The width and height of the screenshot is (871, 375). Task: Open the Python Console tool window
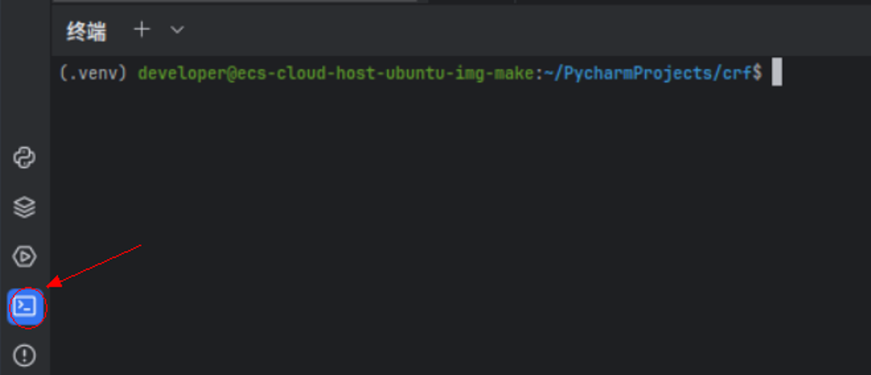(x=25, y=158)
